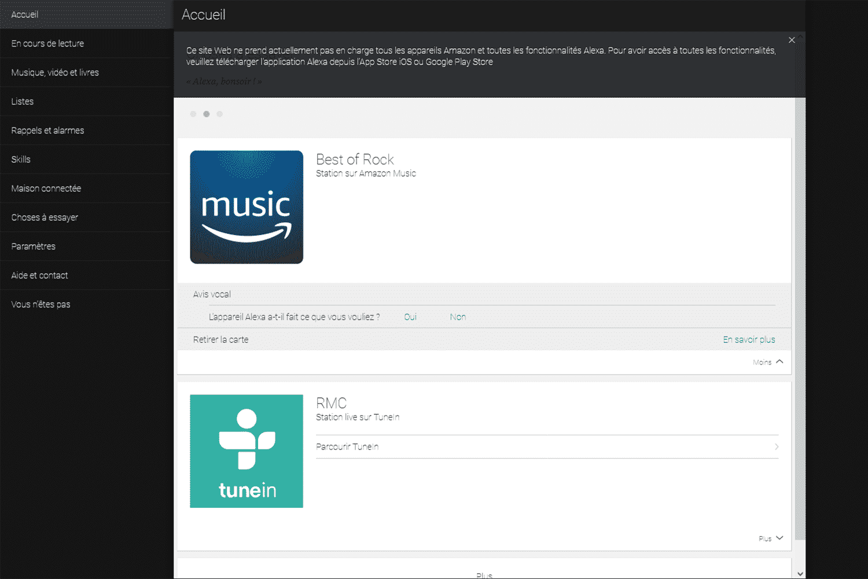Go to En cours de lecture
868x579 pixels.
tap(87, 43)
